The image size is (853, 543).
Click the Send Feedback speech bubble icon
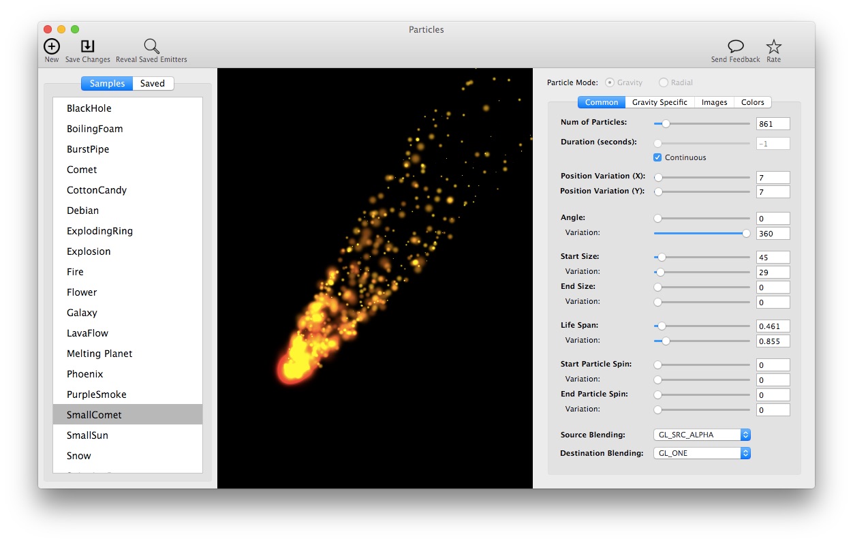click(x=735, y=47)
